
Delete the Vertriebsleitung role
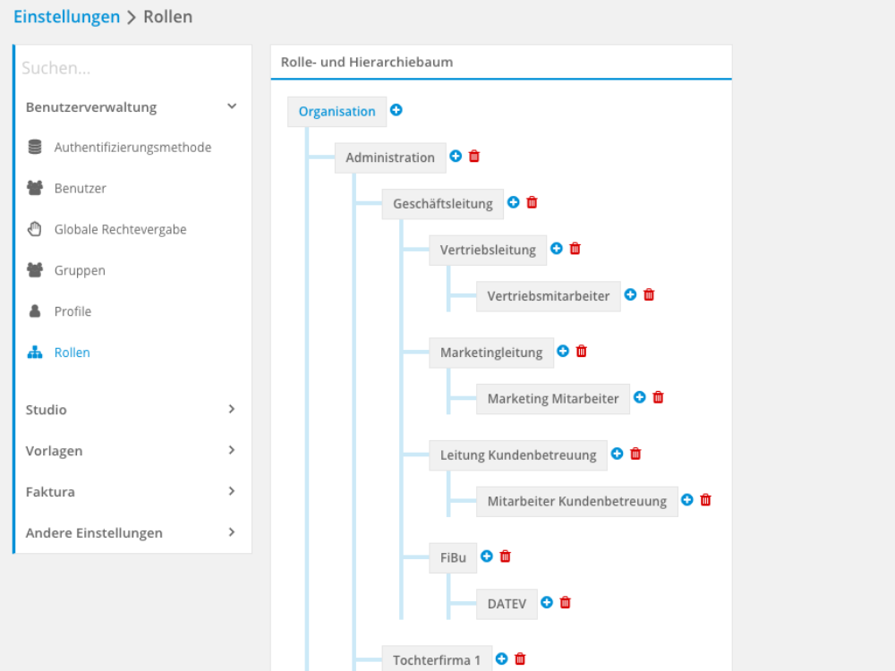(x=575, y=249)
